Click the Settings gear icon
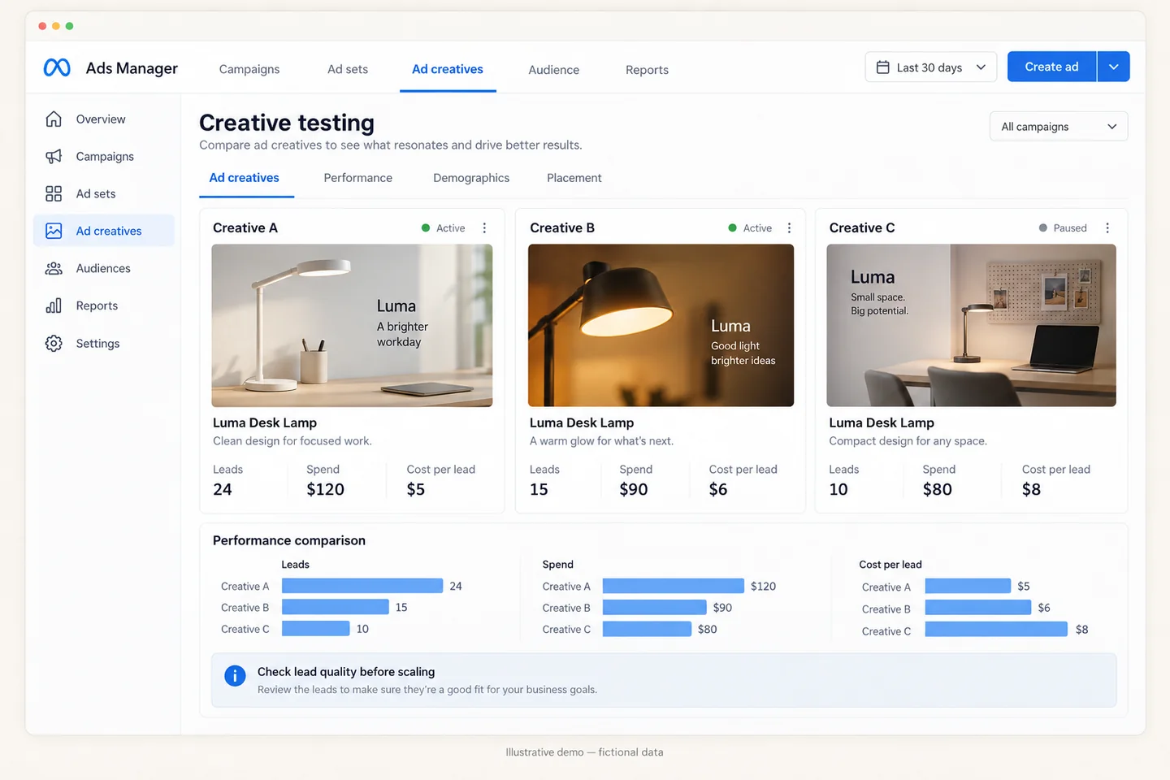Viewport: 1170px width, 780px height. tap(54, 344)
